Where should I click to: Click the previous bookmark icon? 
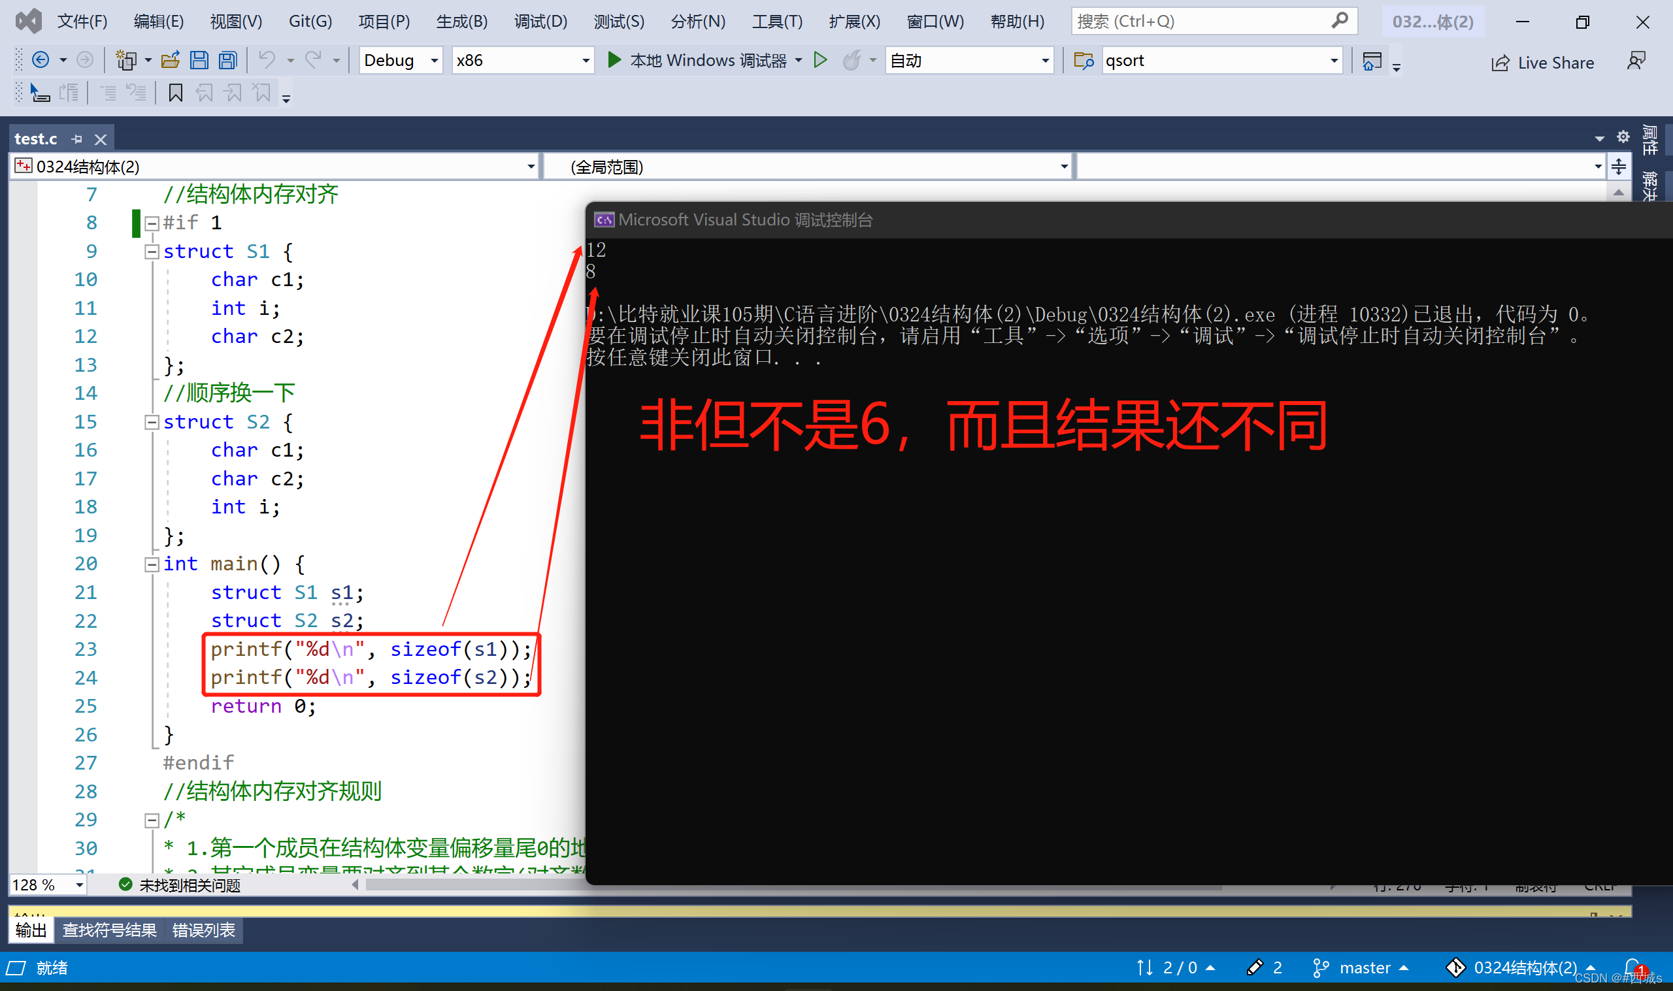point(205,93)
